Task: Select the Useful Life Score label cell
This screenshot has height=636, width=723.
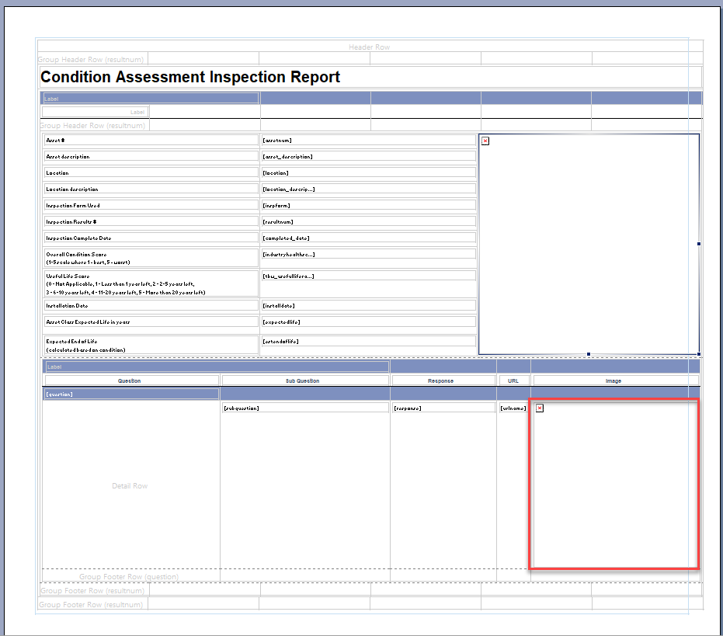Action: [x=150, y=283]
